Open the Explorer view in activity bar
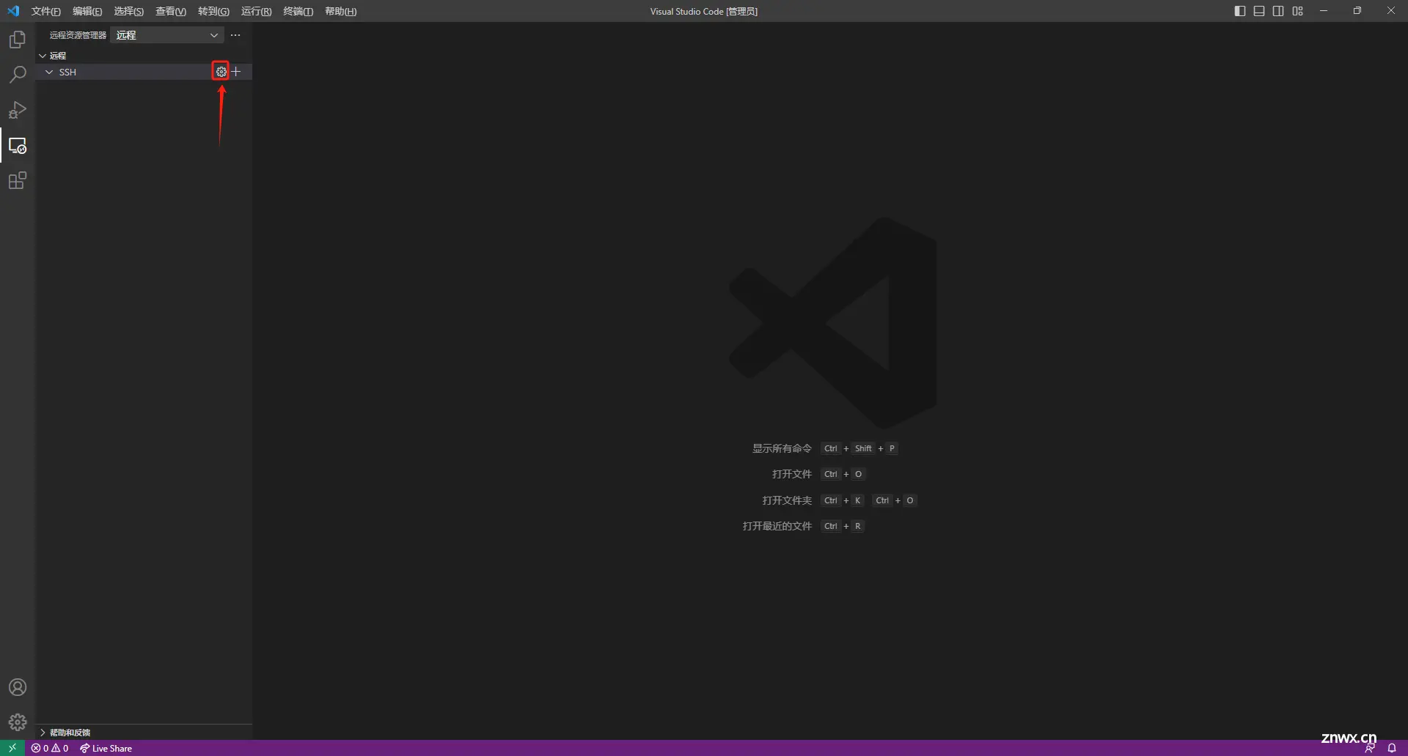 pyautogui.click(x=18, y=40)
